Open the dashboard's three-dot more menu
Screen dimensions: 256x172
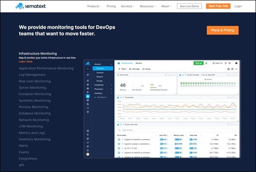click(236, 69)
